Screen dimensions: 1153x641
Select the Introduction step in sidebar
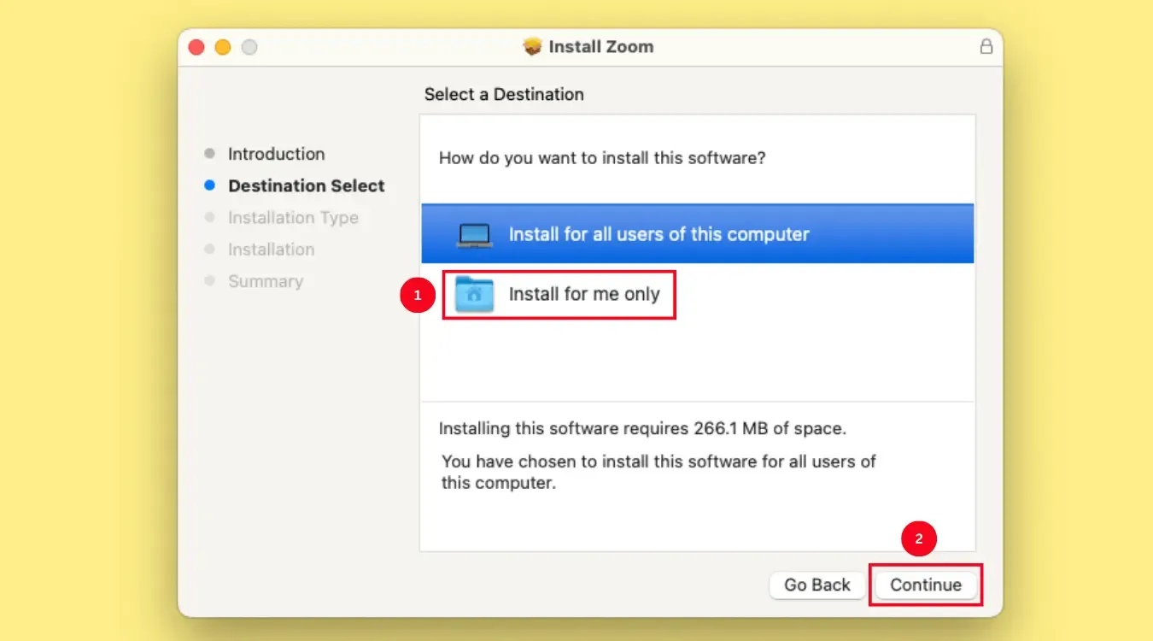pyautogui.click(x=276, y=154)
